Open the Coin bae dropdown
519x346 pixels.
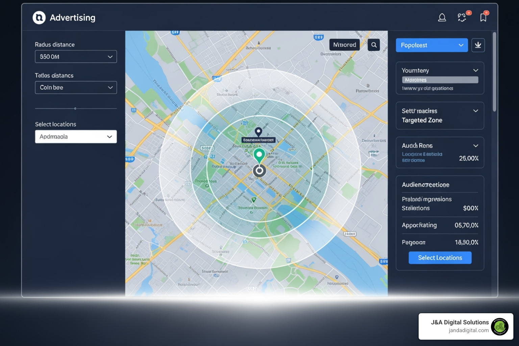76,88
